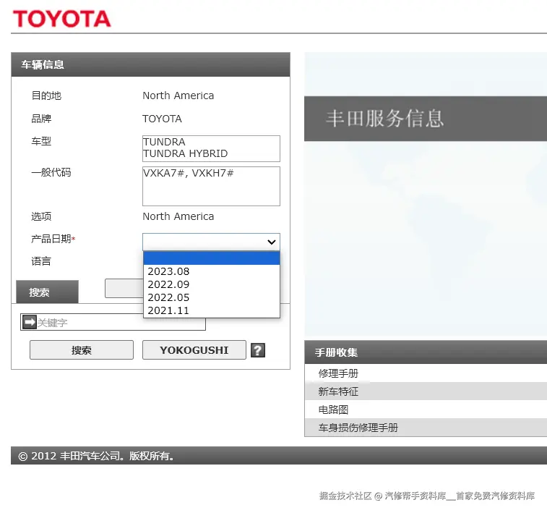The height and width of the screenshot is (513, 547).
Task: Select TUNDRA HYBRID in the 车型 list
Action: 185,153
